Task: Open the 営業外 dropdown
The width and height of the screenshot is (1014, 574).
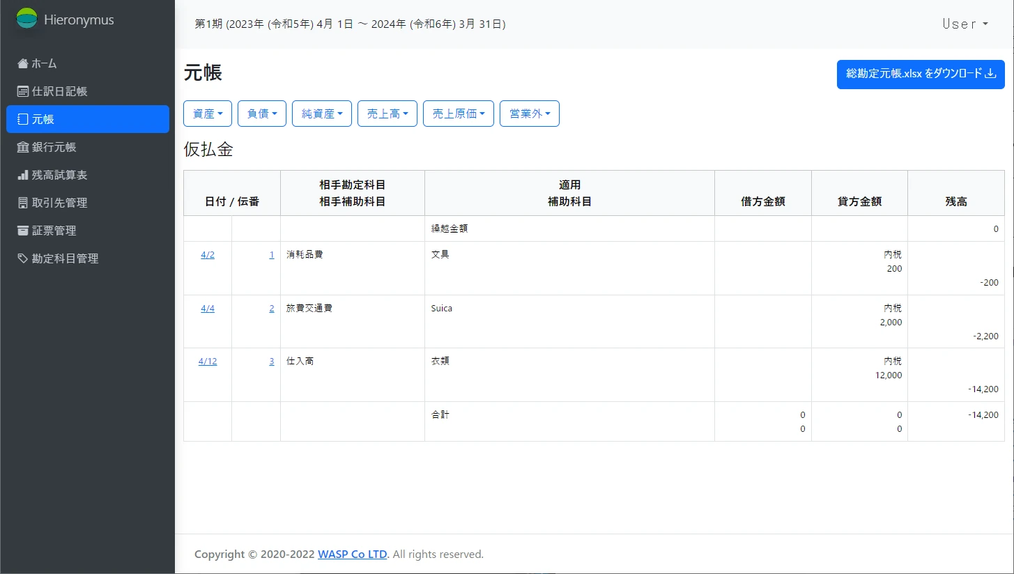Action: point(530,114)
